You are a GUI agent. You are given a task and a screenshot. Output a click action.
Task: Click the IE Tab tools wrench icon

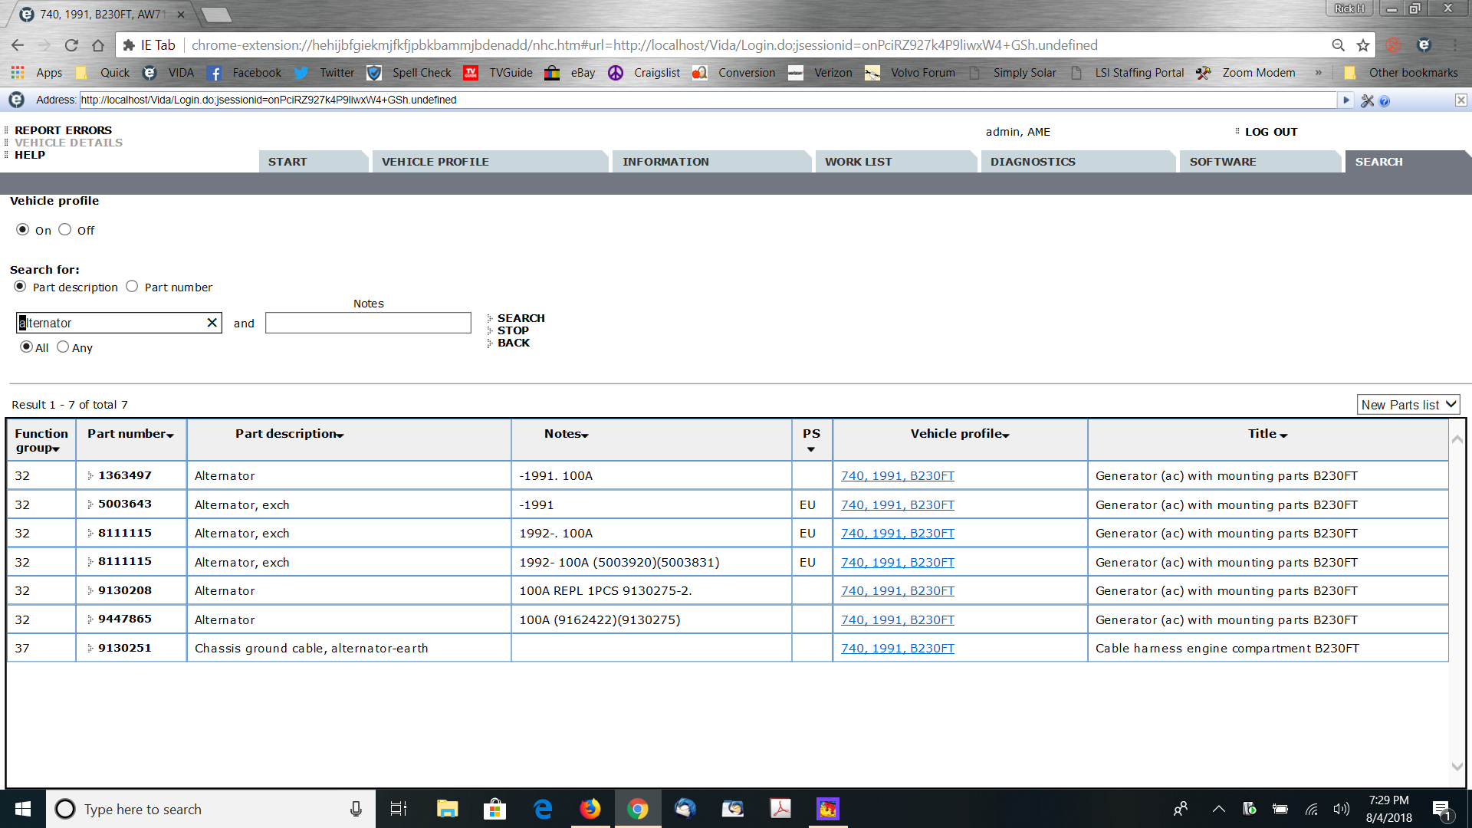click(x=1367, y=100)
